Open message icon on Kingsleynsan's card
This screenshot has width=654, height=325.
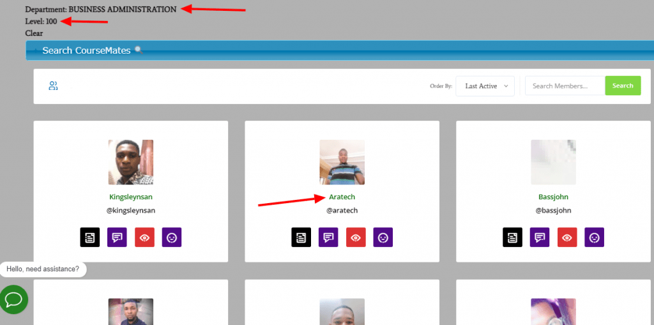[x=118, y=238]
